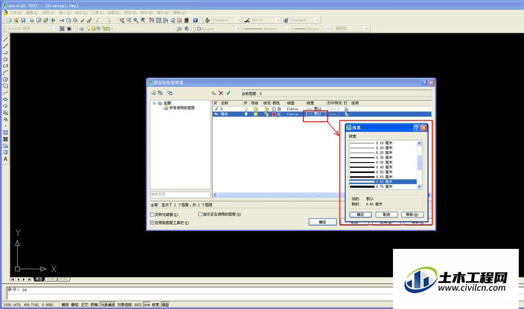Check the 反转过滤器 checkbox
Viewport: 524px width, 309px height.
(x=152, y=214)
